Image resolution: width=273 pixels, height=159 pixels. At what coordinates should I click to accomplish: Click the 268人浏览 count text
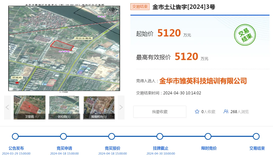pyautogui.click(x=240, y=112)
